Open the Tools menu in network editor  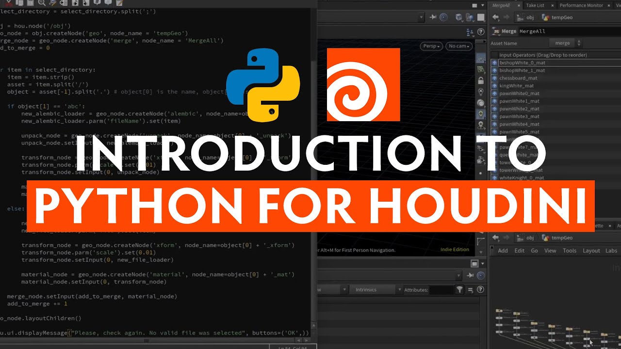pyautogui.click(x=570, y=251)
